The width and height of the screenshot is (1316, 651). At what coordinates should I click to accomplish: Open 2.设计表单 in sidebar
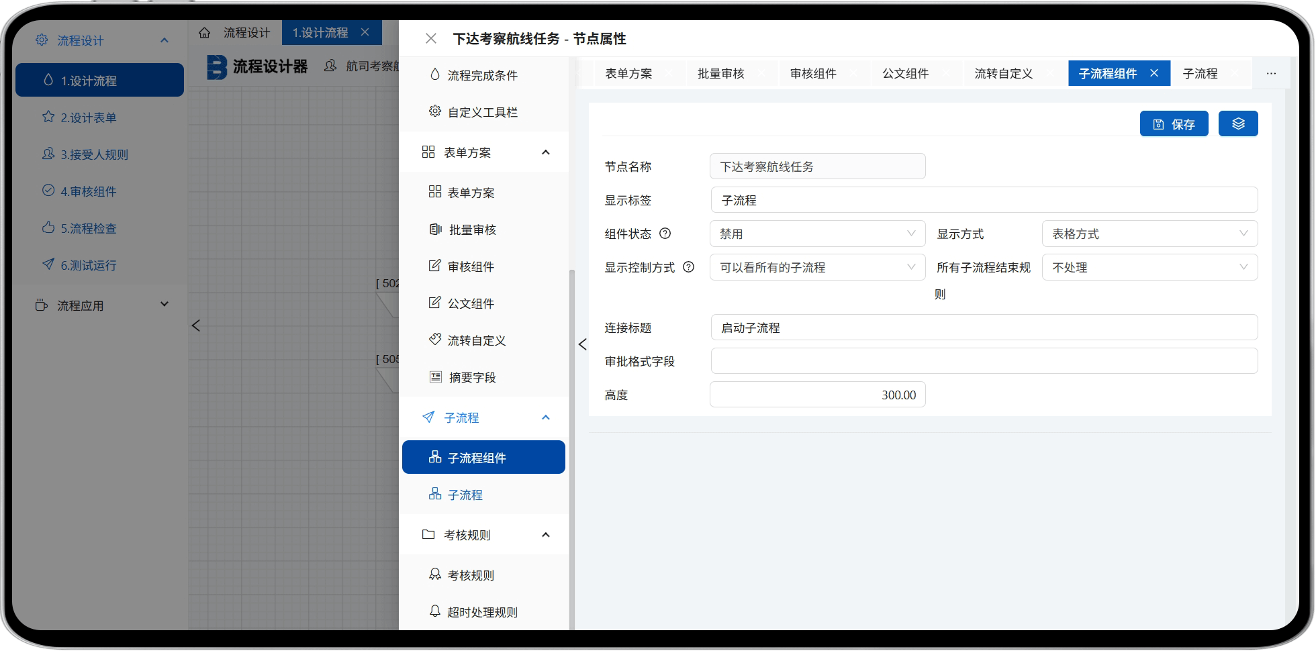tap(99, 117)
